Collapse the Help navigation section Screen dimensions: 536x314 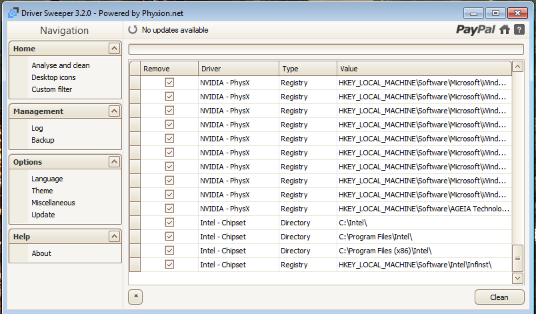click(114, 237)
